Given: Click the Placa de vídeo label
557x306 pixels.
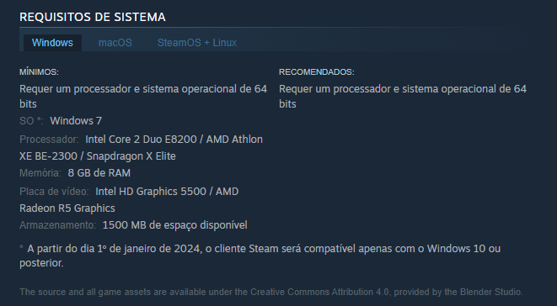Looking at the screenshot, I should (54, 192).
